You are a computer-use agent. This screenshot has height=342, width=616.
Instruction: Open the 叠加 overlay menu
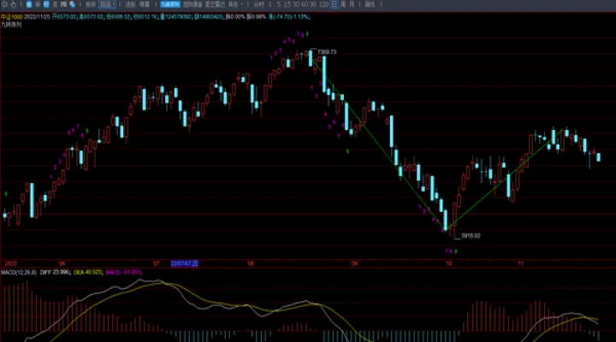pyautogui.click(x=145, y=4)
